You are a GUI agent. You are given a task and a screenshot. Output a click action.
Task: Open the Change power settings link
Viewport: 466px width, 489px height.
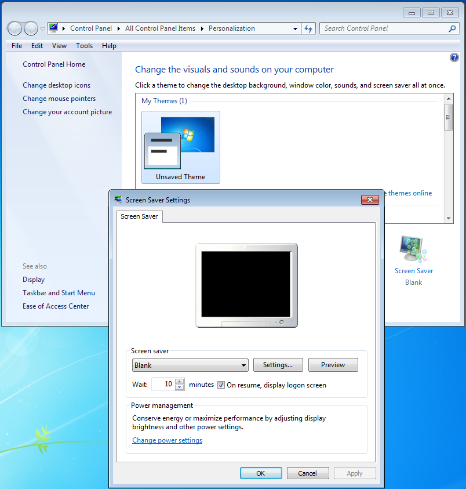coord(167,440)
